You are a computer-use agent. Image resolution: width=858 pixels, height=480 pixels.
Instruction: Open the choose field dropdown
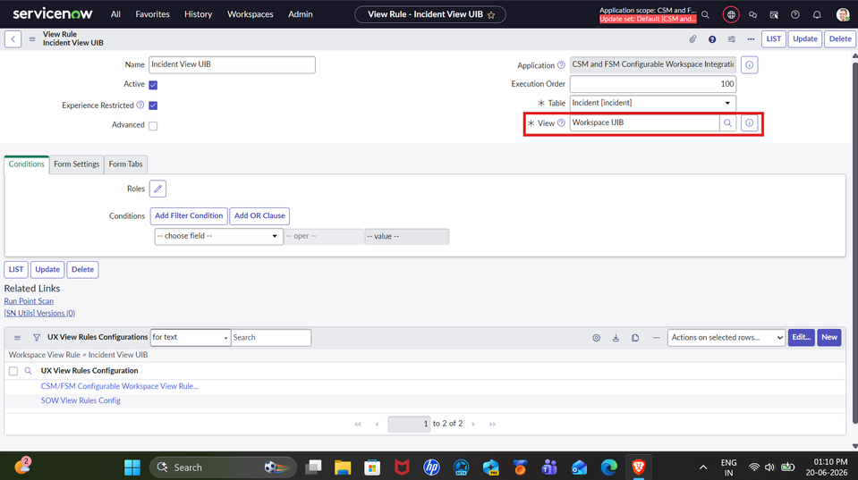218,236
